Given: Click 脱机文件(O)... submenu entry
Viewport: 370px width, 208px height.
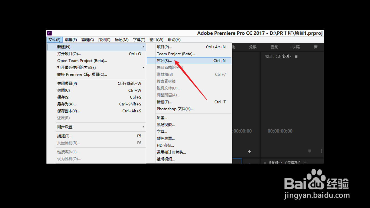Looking at the screenshot, I should (x=189, y=88).
